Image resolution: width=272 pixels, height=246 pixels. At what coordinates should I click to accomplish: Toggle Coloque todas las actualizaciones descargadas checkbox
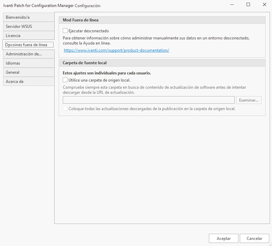(x=65, y=109)
